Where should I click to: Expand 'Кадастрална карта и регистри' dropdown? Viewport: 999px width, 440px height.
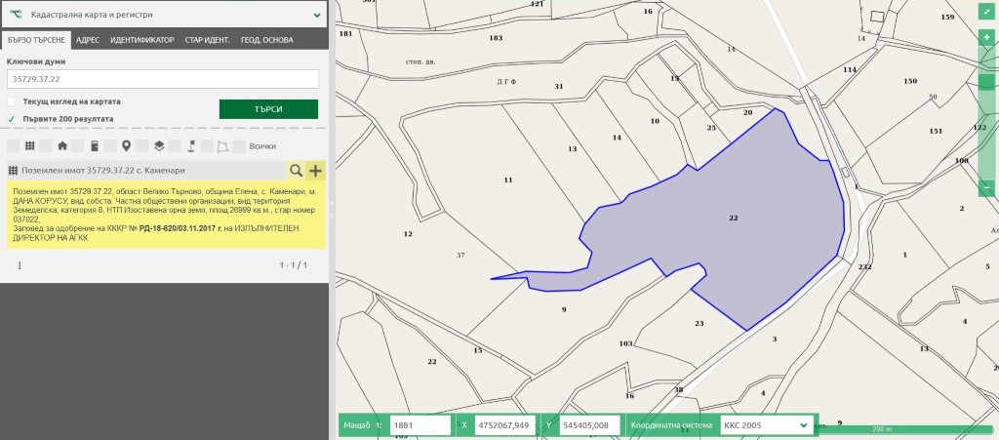[317, 15]
